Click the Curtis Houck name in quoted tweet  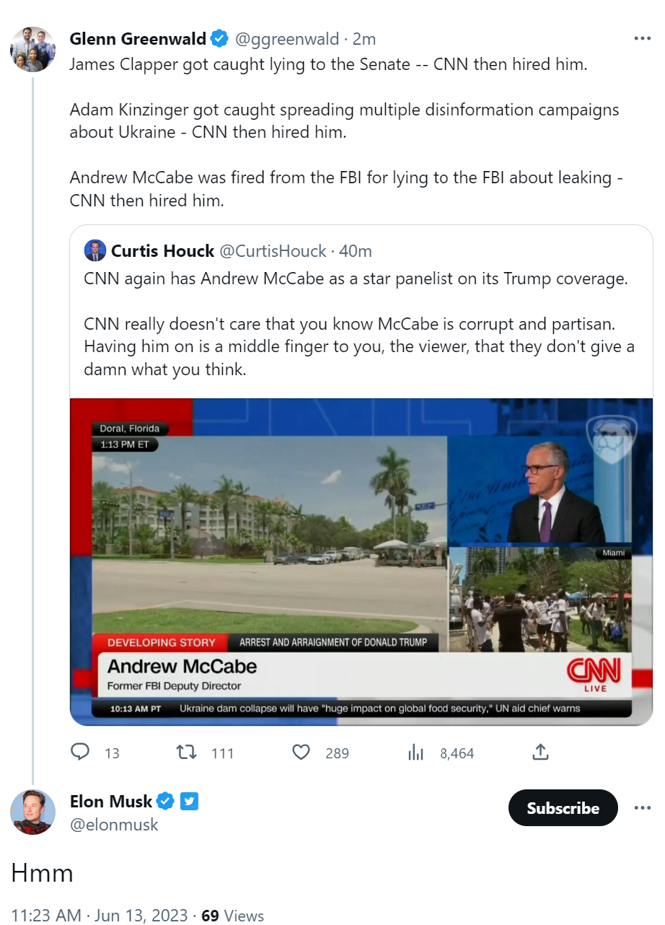(x=162, y=250)
